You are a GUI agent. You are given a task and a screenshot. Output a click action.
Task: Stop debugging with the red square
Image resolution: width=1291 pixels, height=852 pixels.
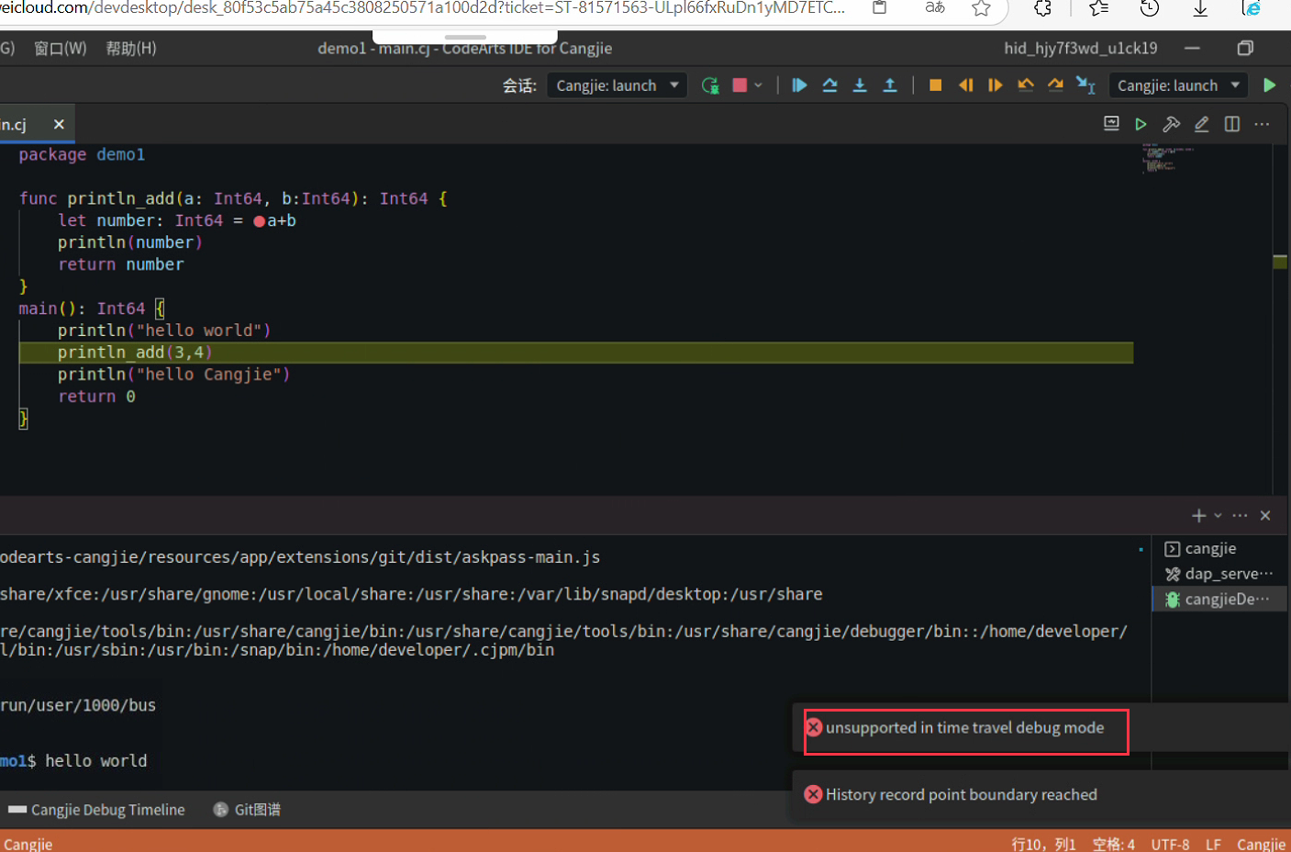click(x=740, y=85)
